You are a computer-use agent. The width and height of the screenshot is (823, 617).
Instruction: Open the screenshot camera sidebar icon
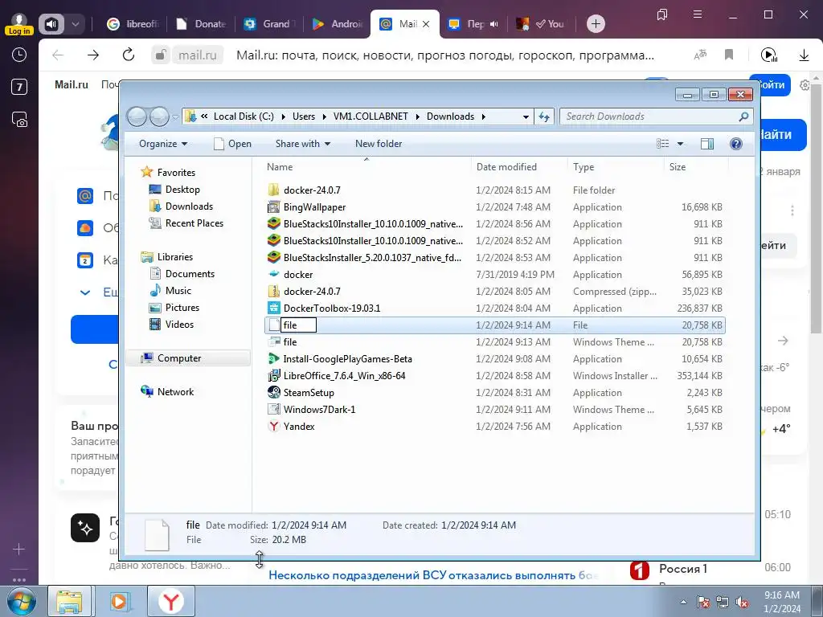(19, 120)
